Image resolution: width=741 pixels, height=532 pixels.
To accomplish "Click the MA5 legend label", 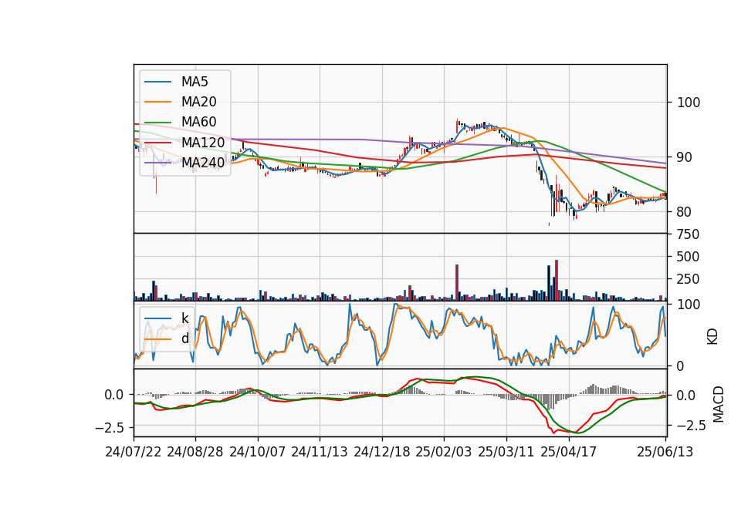I will coord(195,82).
